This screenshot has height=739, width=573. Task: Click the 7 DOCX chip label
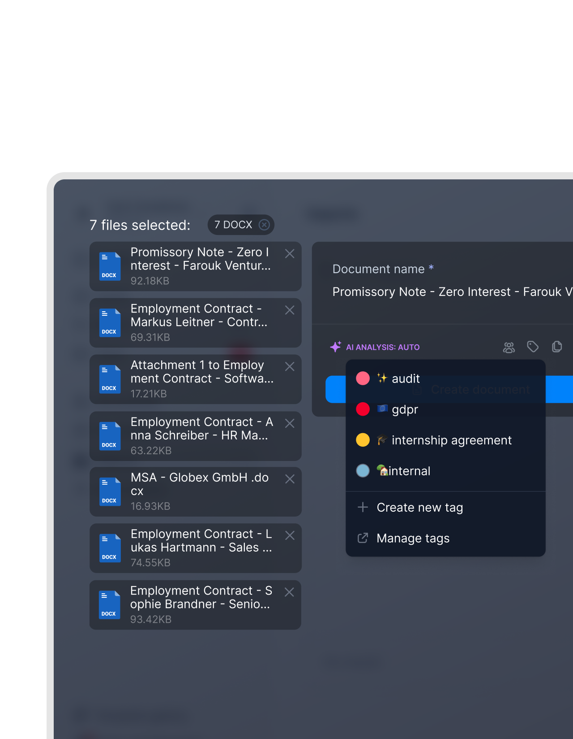coord(233,225)
